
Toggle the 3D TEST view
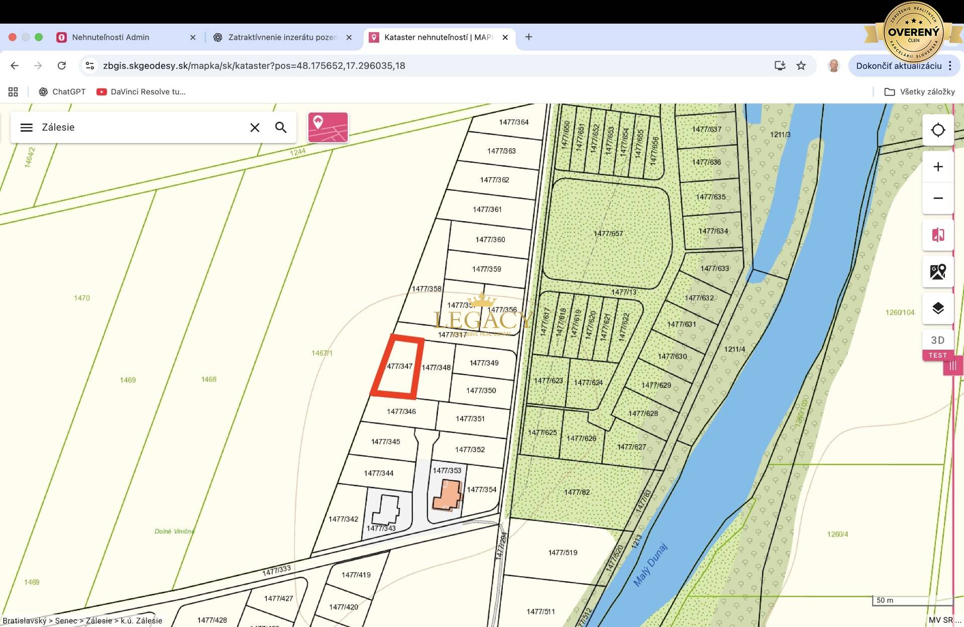937,346
